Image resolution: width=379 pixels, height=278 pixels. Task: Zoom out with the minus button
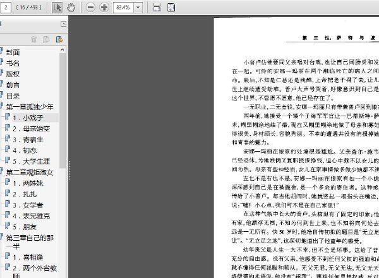point(90,8)
